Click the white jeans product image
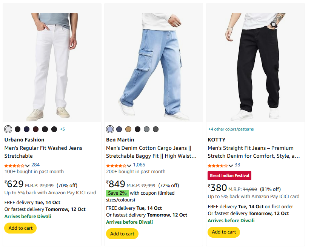Viewport: 314px width, 249px height. coord(52,64)
